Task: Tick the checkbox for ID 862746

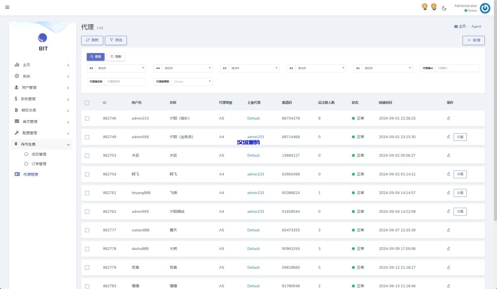Action: tap(87, 118)
